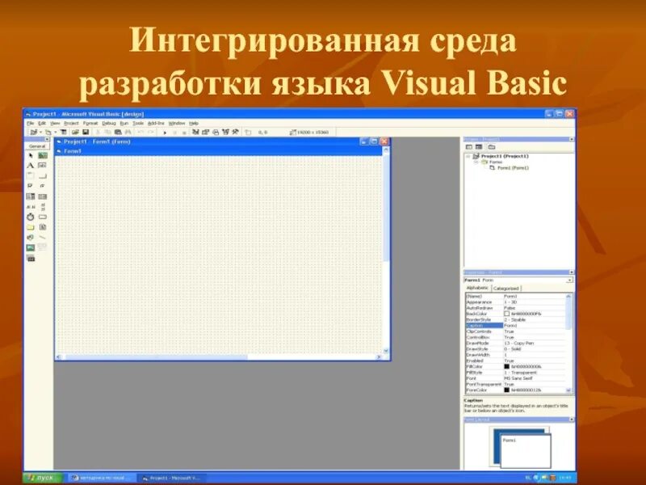The width and height of the screenshot is (646, 485).
Task: Open the Debug menu
Action: tap(109, 123)
